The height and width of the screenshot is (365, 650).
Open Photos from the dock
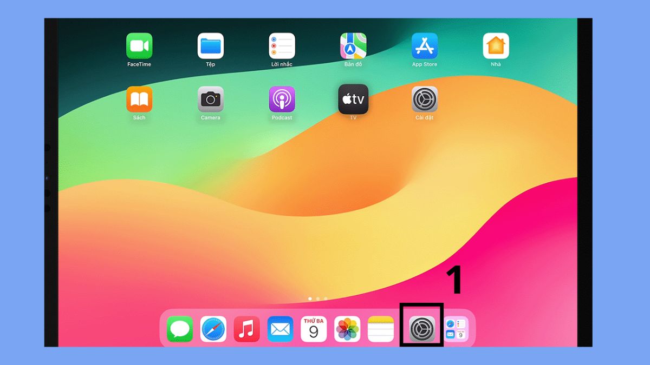pos(348,329)
